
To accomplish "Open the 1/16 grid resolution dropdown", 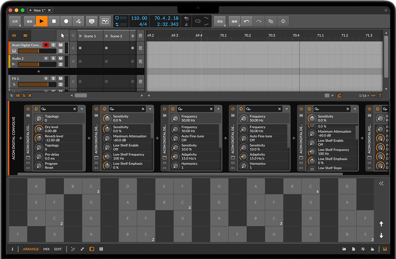I will click(x=363, y=96).
